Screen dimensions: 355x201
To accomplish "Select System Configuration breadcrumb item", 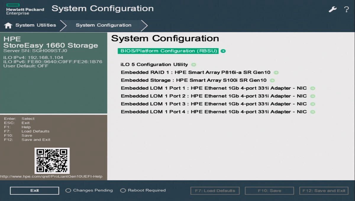I will [x=104, y=25].
